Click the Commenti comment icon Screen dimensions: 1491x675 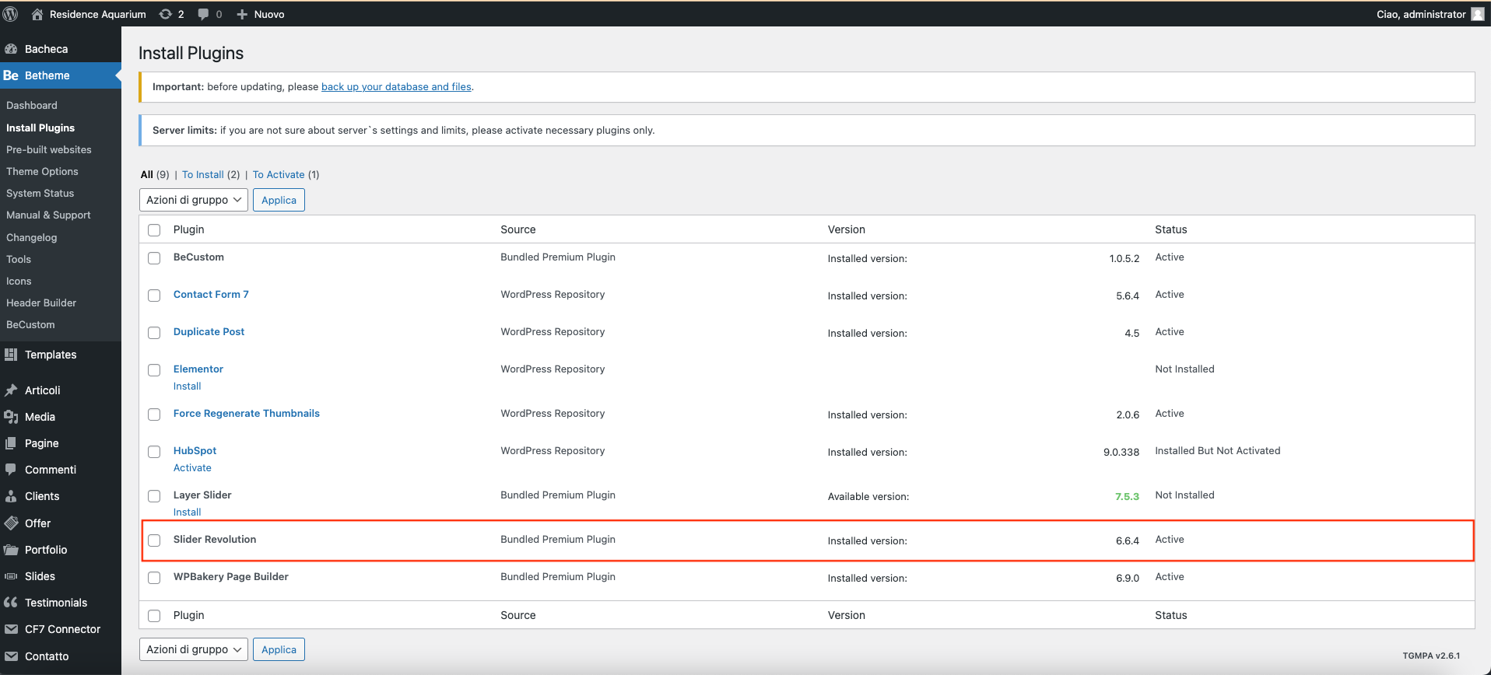pyautogui.click(x=11, y=470)
